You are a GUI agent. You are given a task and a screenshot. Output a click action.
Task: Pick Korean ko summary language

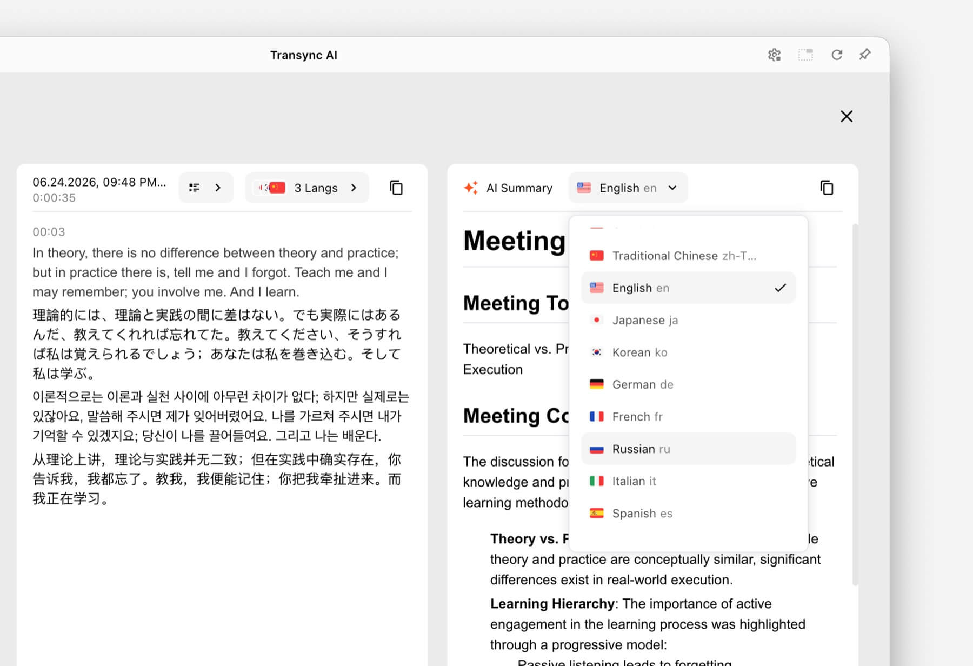(x=688, y=352)
